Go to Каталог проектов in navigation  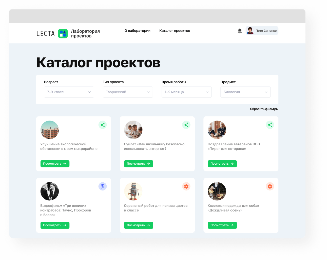(x=175, y=31)
